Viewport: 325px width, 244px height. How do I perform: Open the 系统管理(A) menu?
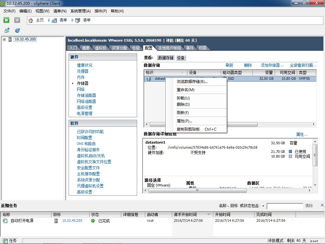(81, 11)
